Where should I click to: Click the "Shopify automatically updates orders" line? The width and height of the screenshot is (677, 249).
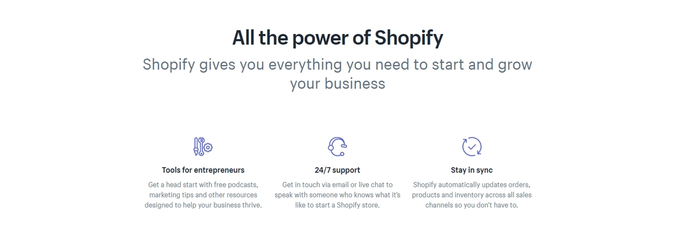point(472,185)
